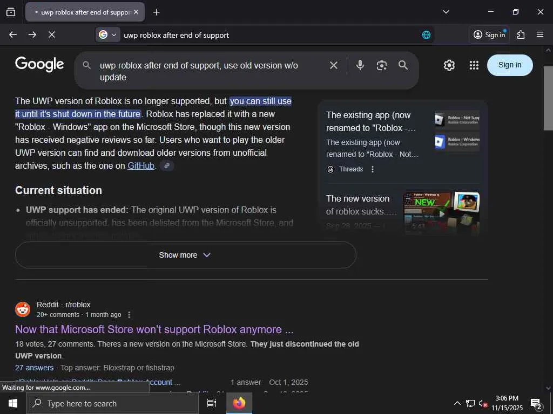
Task: Stop loading the page
Action: (51, 34)
